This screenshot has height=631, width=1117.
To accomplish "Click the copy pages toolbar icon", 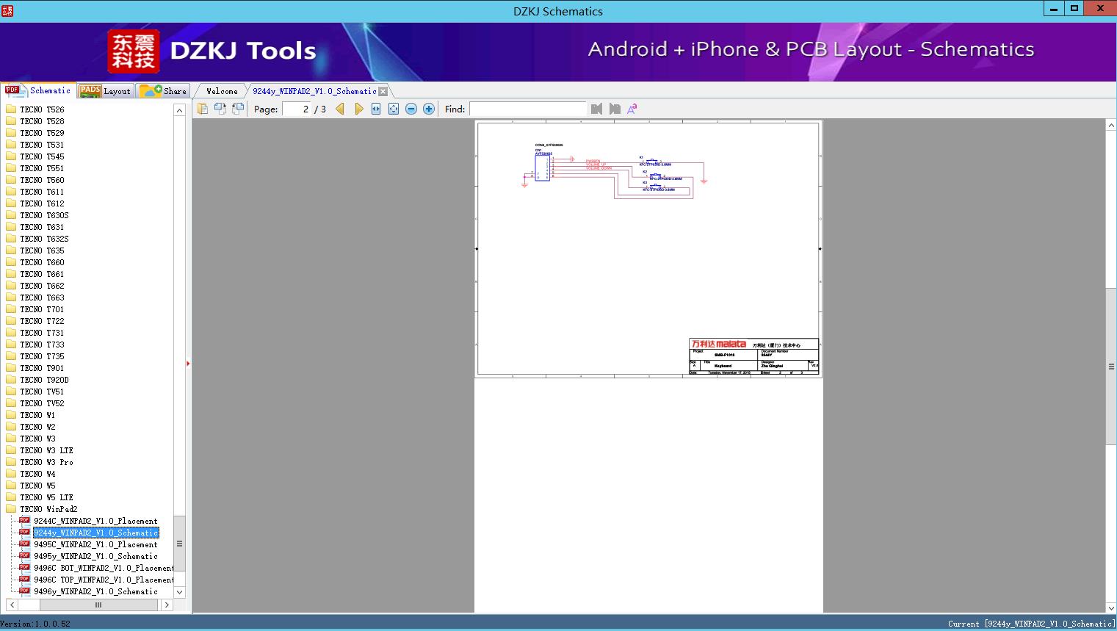I will [x=203, y=109].
